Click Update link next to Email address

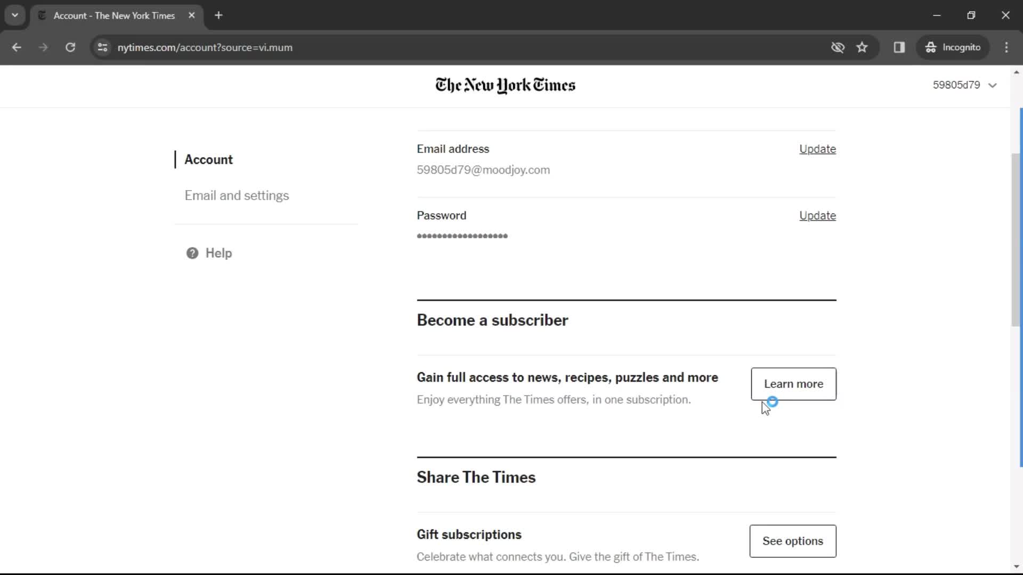point(817,149)
